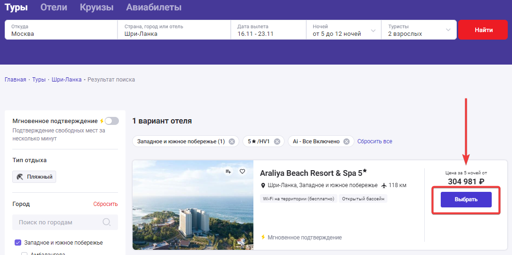Remove the 5★/HV1 filter chip
Screen dimensions: 512x255
(x=277, y=141)
